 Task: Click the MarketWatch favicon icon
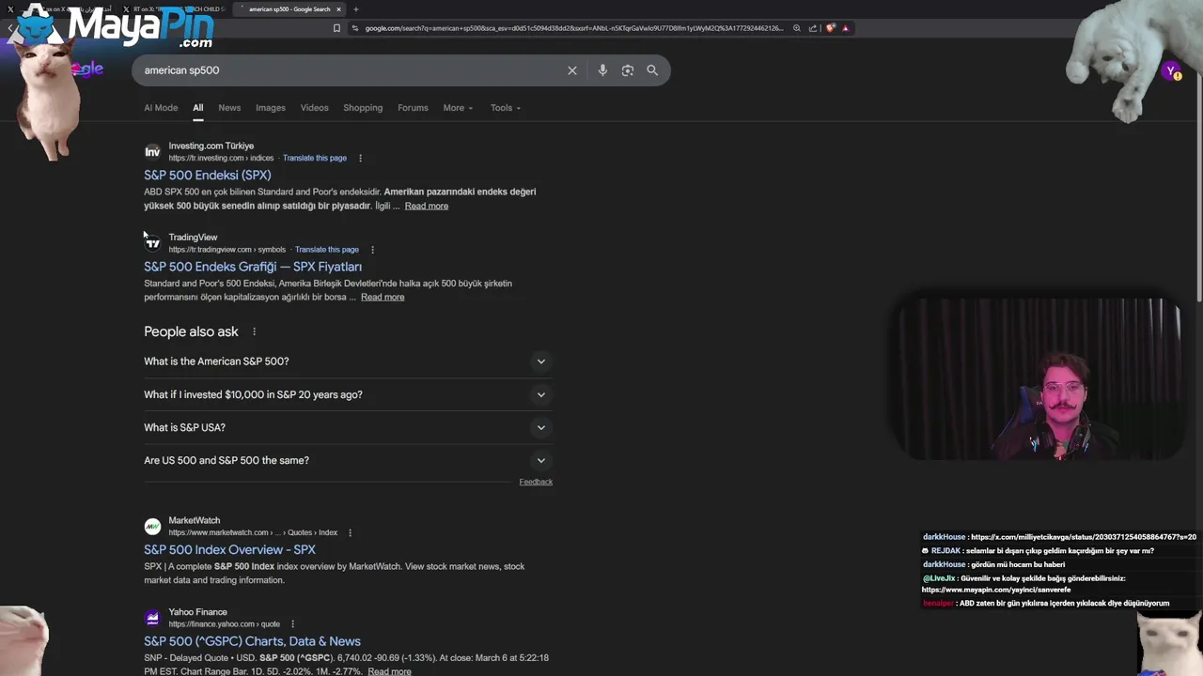[x=152, y=527]
